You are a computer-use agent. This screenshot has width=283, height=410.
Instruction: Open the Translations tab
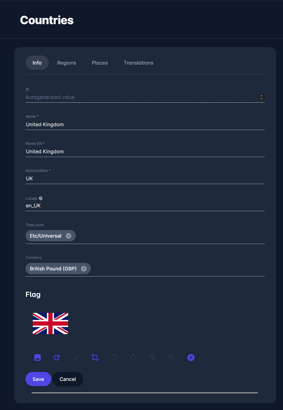coord(139,63)
